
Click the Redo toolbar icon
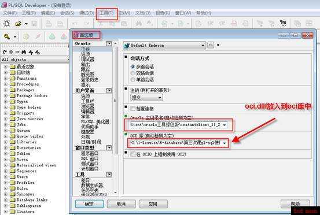86,24
